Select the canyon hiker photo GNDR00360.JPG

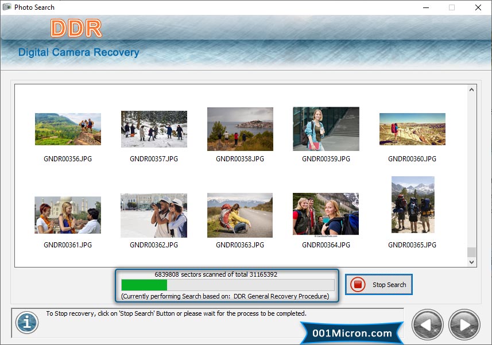click(412, 129)
